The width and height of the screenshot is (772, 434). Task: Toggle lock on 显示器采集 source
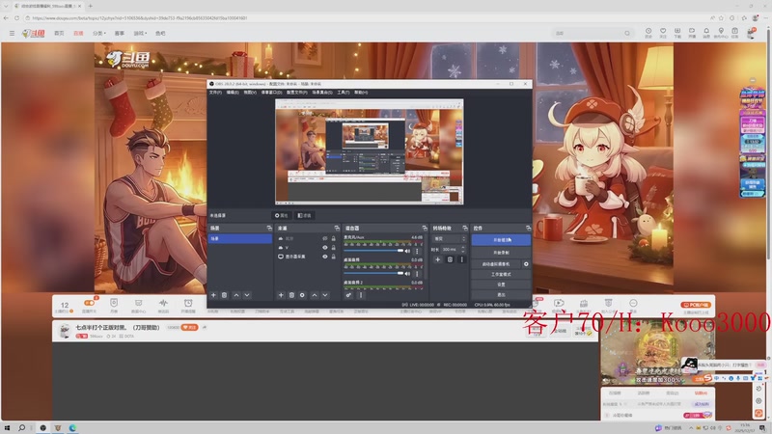pyautogui.click(x=333, y=257)
